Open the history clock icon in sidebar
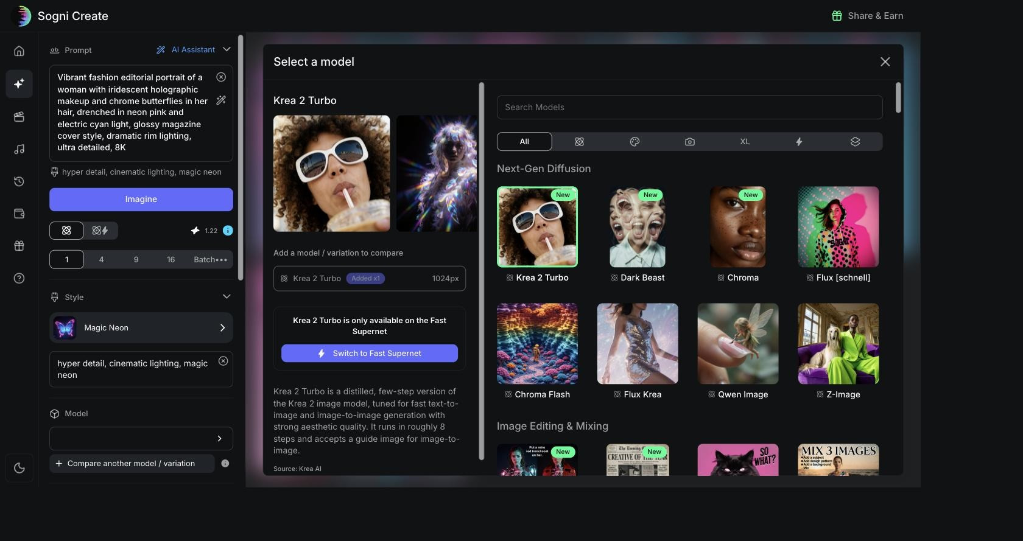This screenshot has width=1023, height=541. (19, 181)
